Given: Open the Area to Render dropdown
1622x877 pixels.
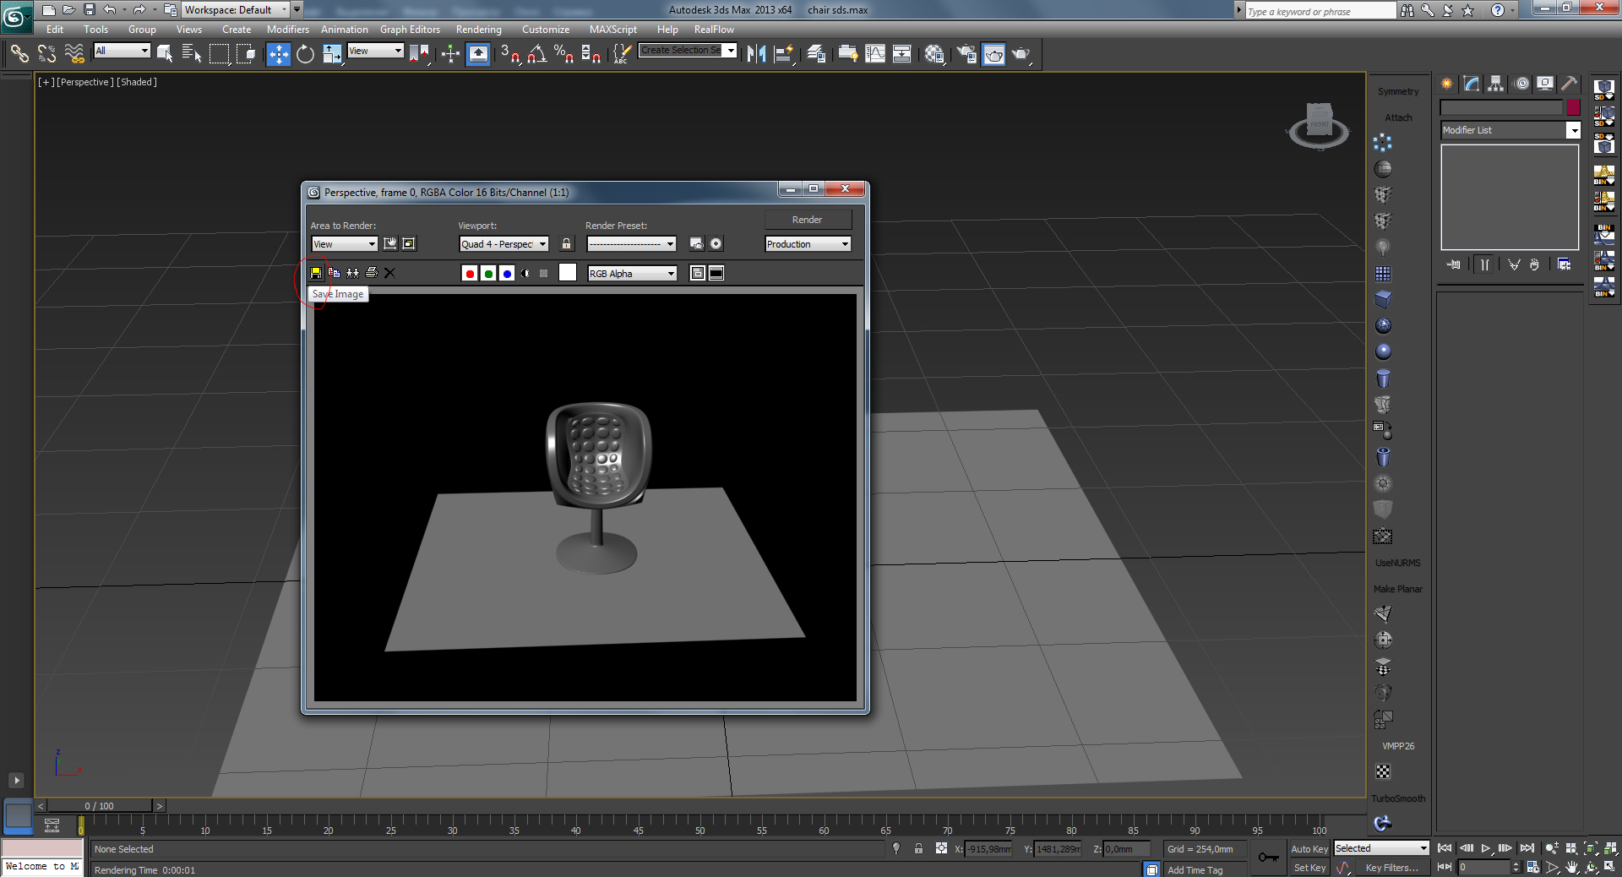Looking at the screenshot, I should tap(344, 244).
